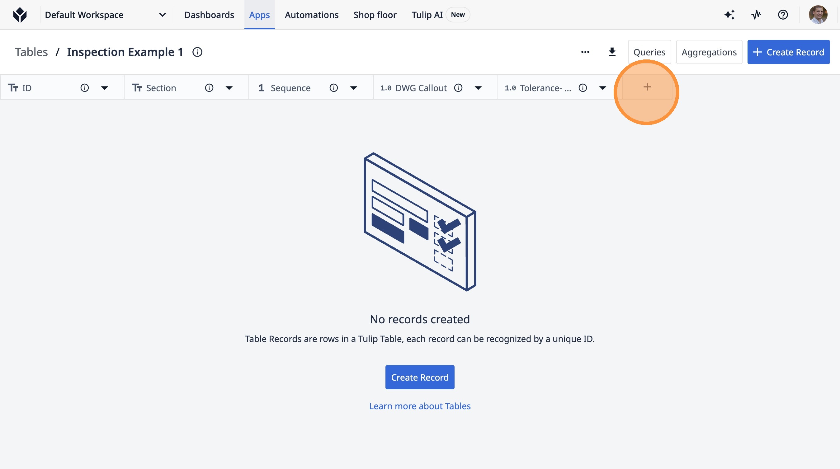View info icon on Sequence column
The width and height of the screenshot is (840, 469).
click(x=333, y=88)
